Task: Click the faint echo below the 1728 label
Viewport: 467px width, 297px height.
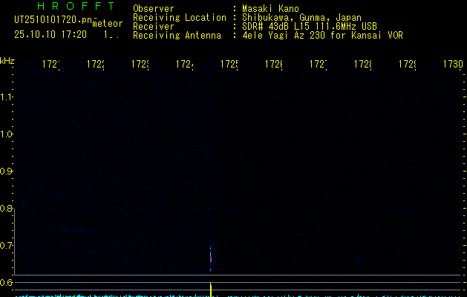Action: (x=358, y=260)
